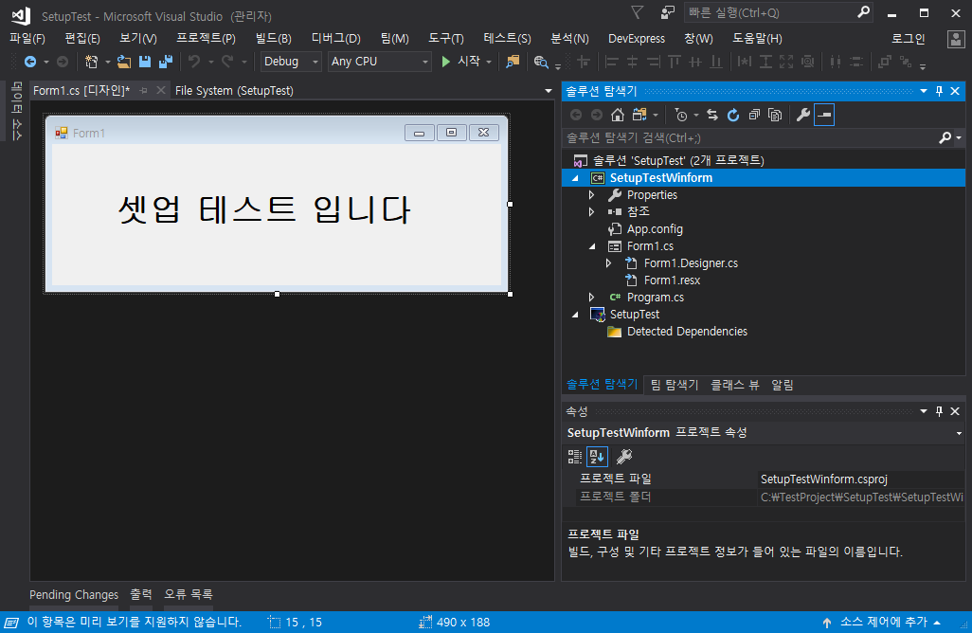Select Detected Dependencies folder
972x633 pixels.
coord(687,331)
